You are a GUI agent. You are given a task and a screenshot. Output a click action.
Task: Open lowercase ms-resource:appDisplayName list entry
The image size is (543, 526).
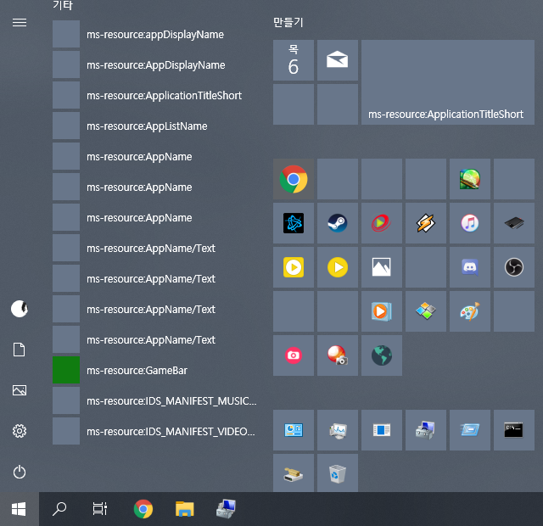(156, 34)
